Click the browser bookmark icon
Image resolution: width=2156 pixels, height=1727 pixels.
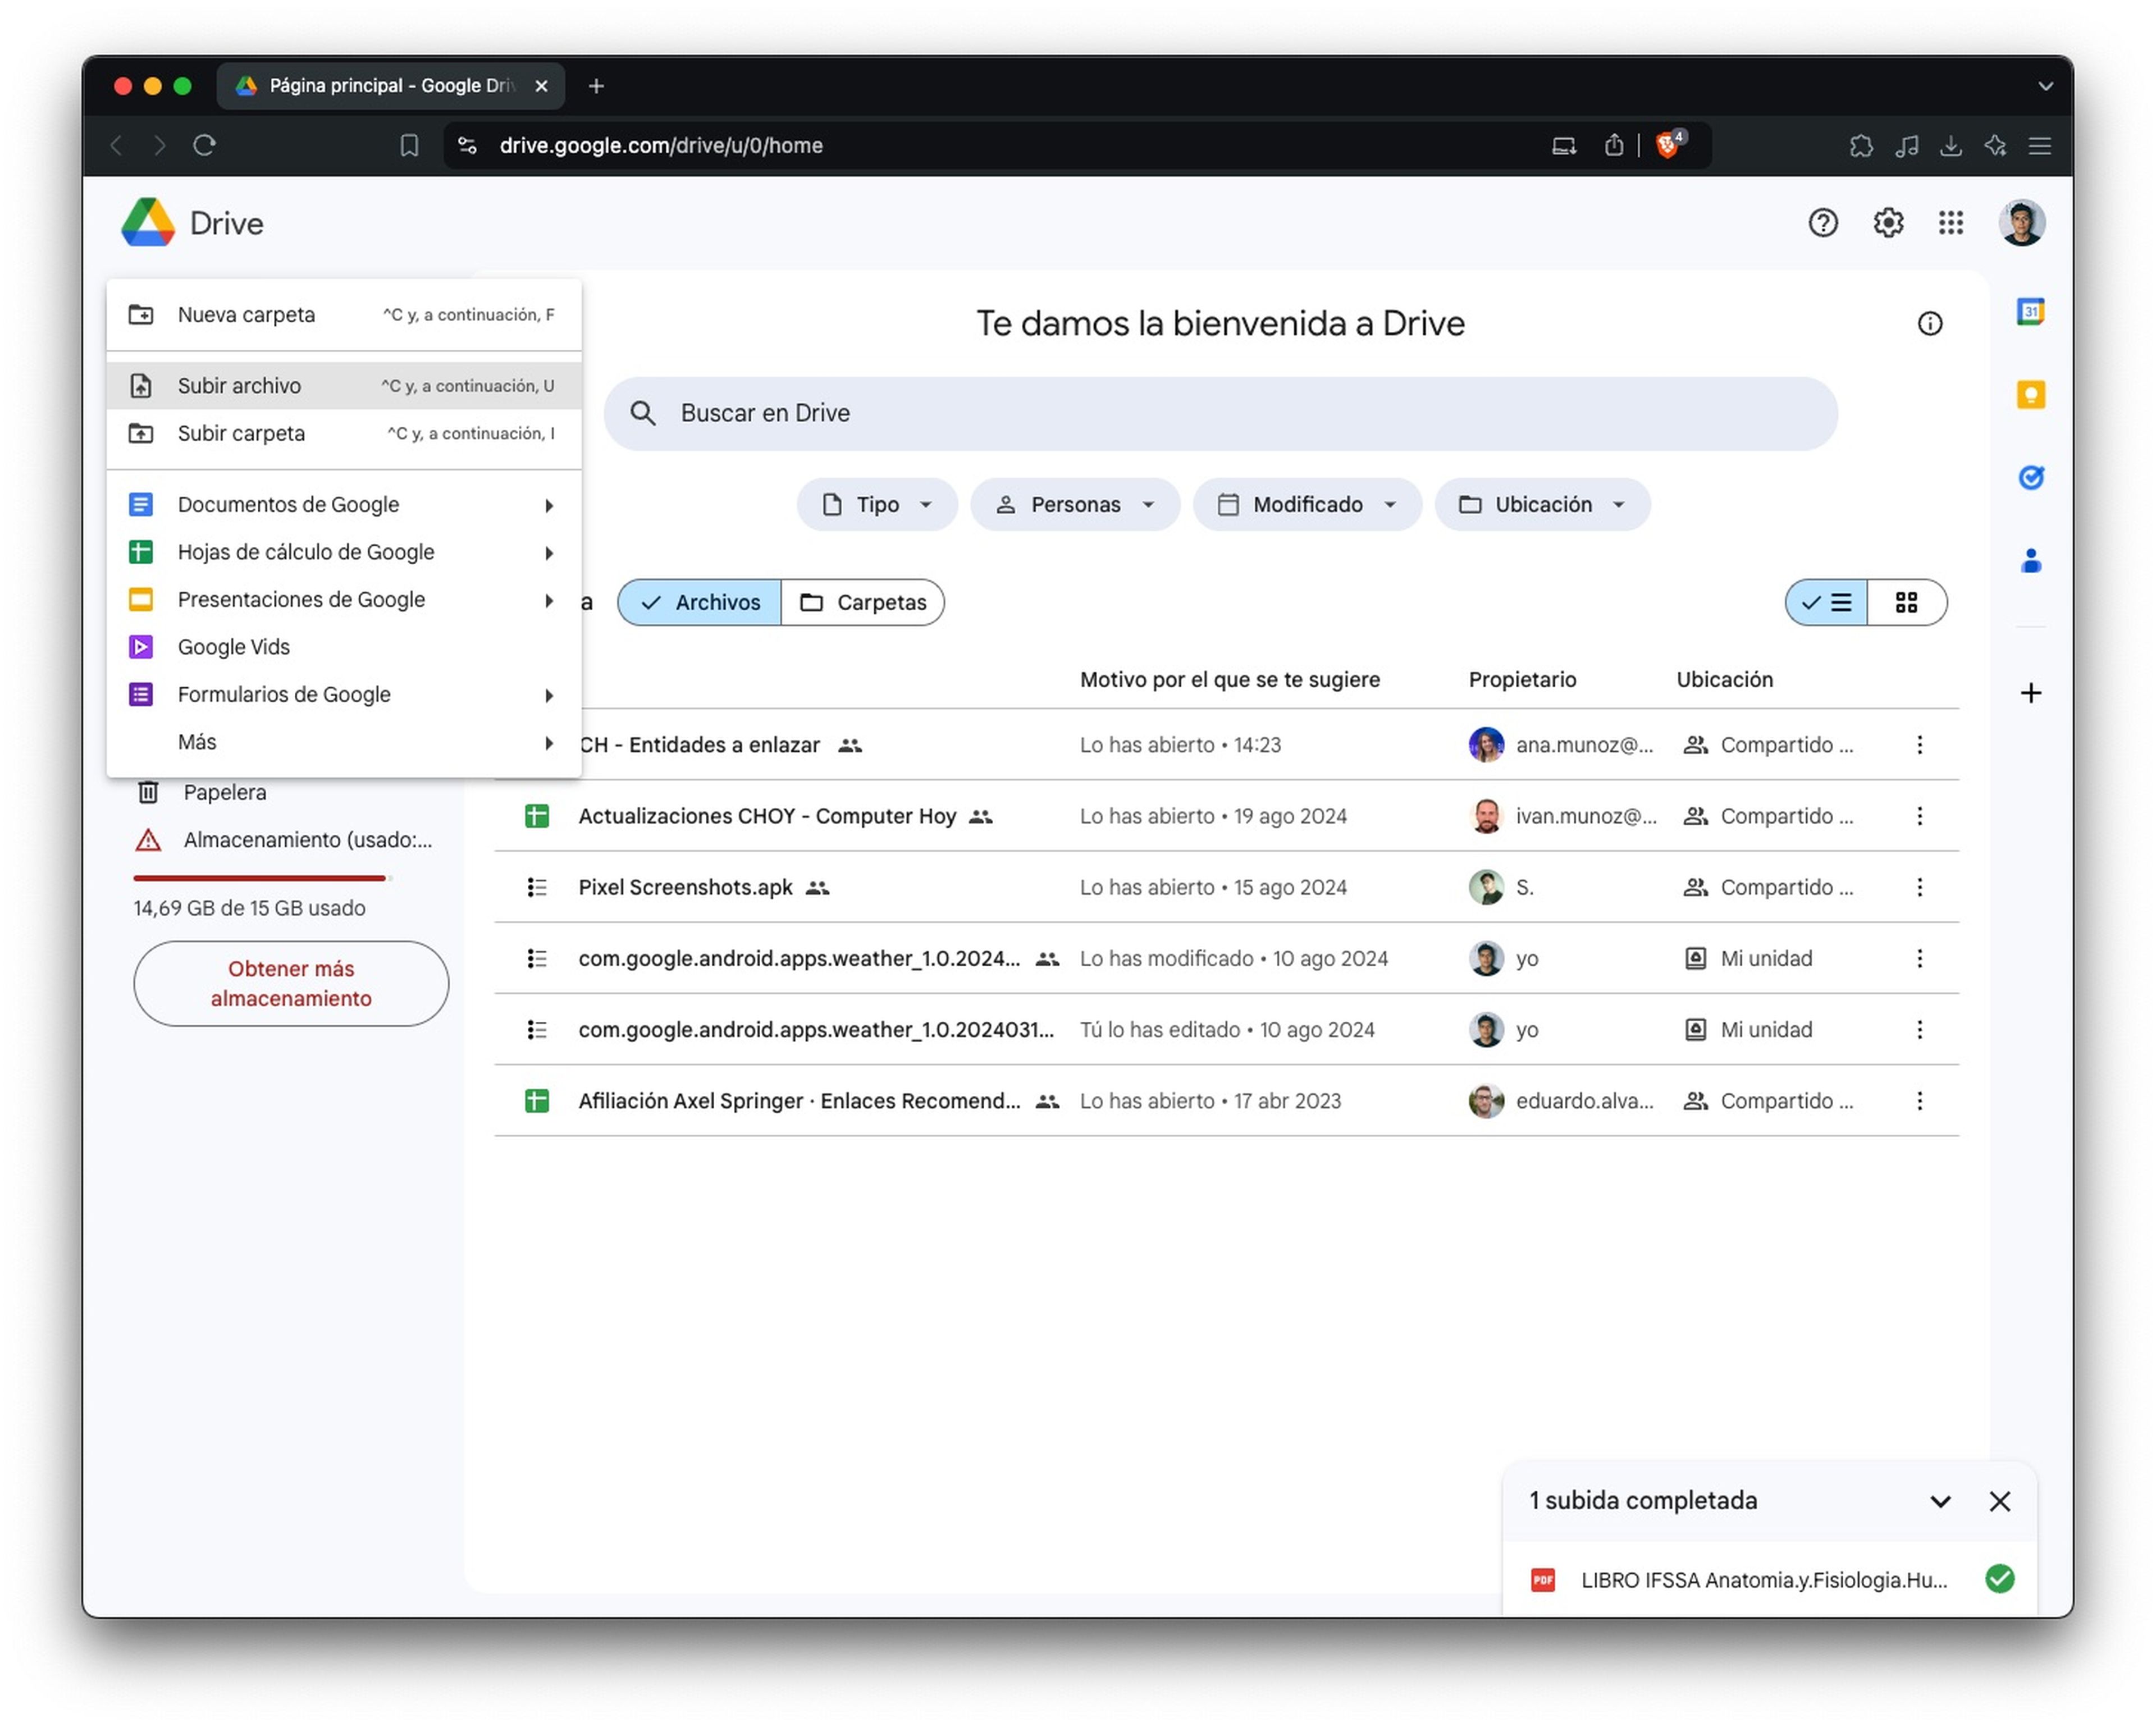tap(409, 145)
